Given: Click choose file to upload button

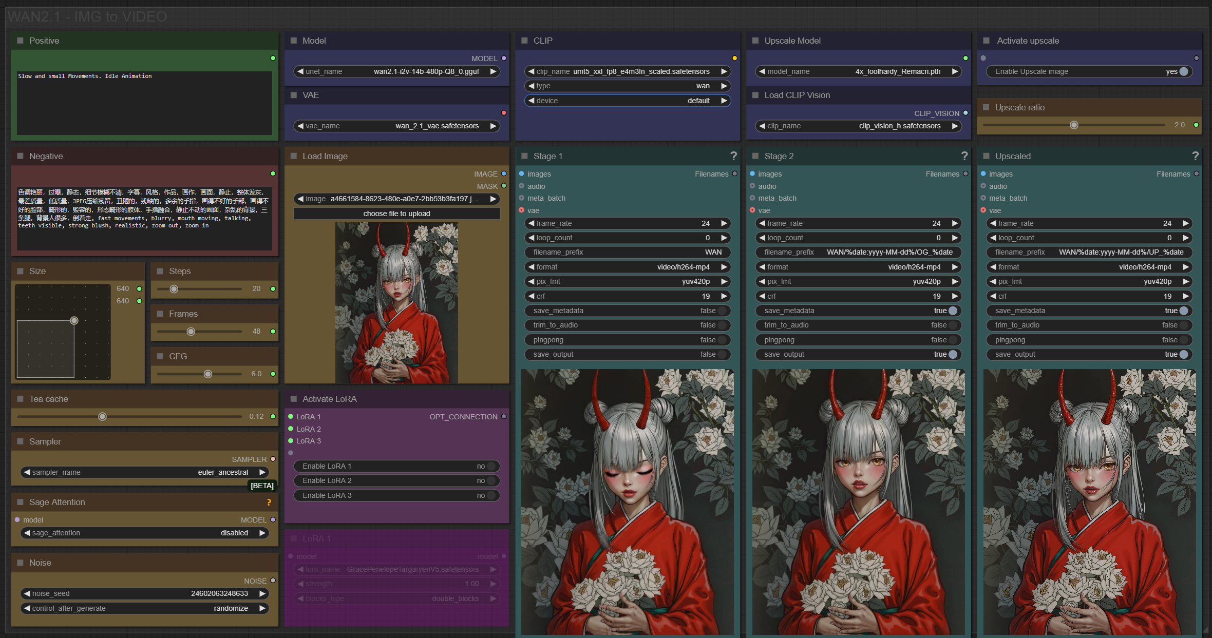Looking at the screenshot, I should click(x=396, y=214).
